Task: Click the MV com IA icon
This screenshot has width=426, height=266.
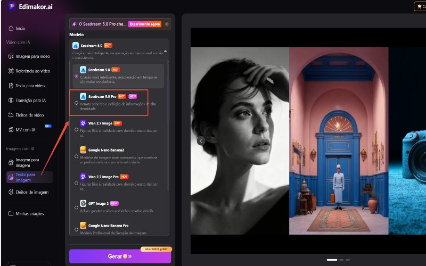Action: click(x=11, y=130)
